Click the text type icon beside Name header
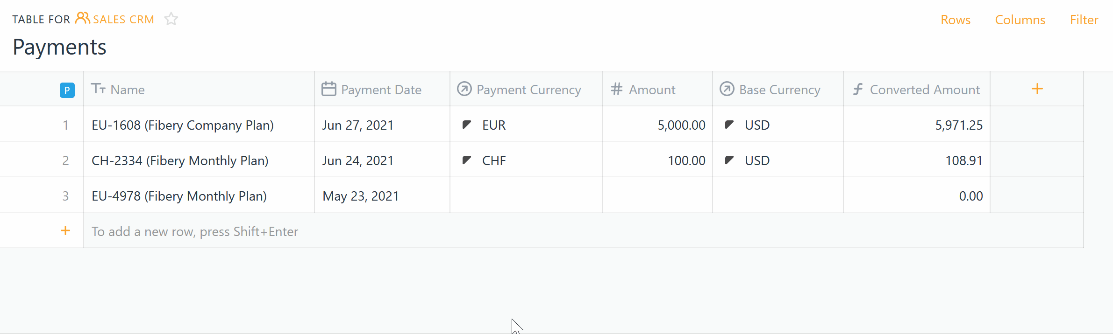 (100, 89)
